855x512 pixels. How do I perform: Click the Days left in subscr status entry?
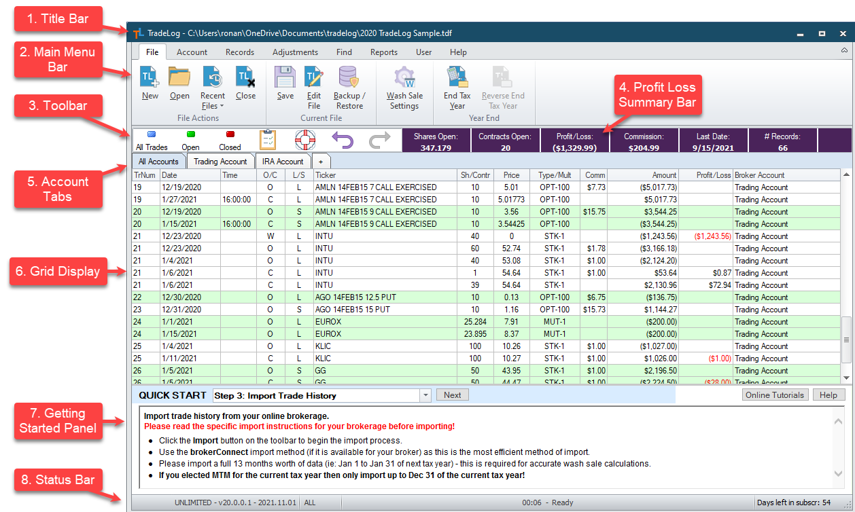click(x=794, y=502)
